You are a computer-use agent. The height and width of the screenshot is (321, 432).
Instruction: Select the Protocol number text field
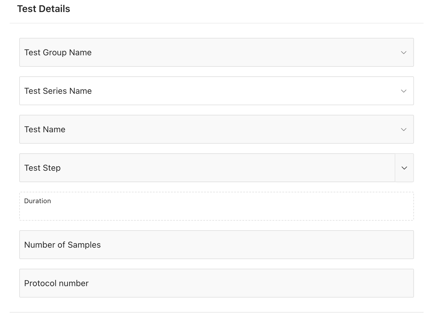pos(217,283)
